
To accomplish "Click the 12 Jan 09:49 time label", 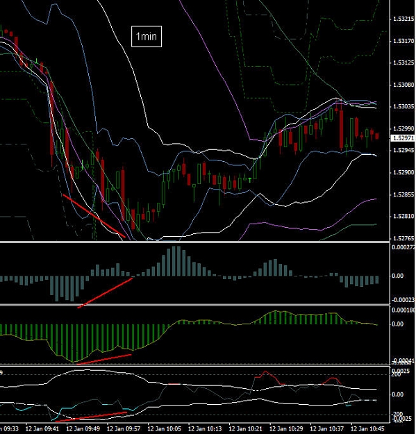I will click(83, 428).
